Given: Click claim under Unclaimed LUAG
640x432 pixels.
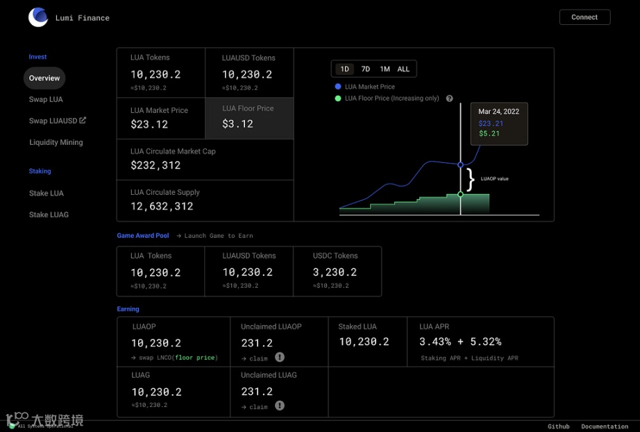Looking at the screenshot, I should [x=255, y=407].
